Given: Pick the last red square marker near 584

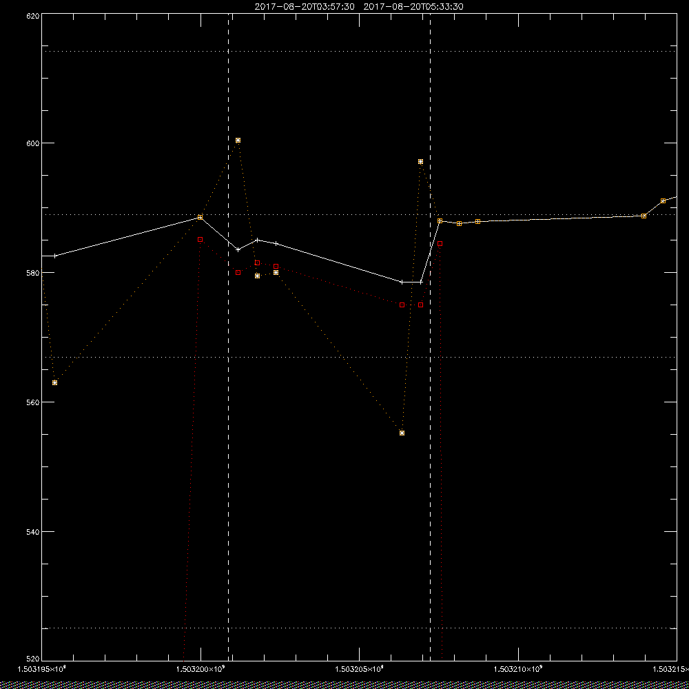Looking at the screenshot, I should pos(440,243).
